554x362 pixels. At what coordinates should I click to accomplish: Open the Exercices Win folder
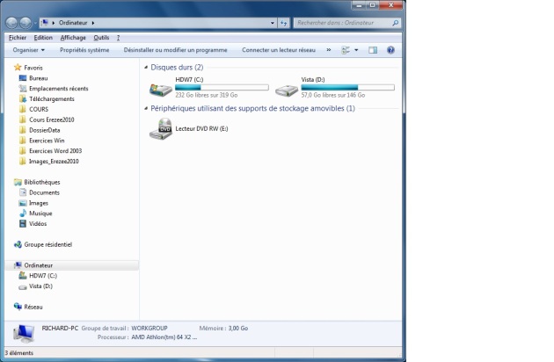point(41,141)
